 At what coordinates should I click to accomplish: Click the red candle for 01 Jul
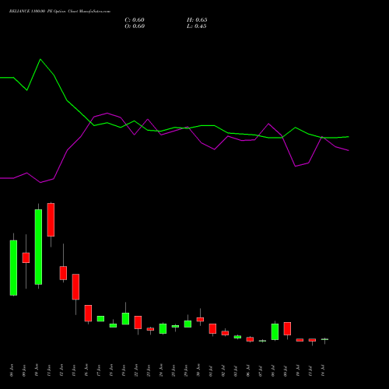(x=212, y=328)
